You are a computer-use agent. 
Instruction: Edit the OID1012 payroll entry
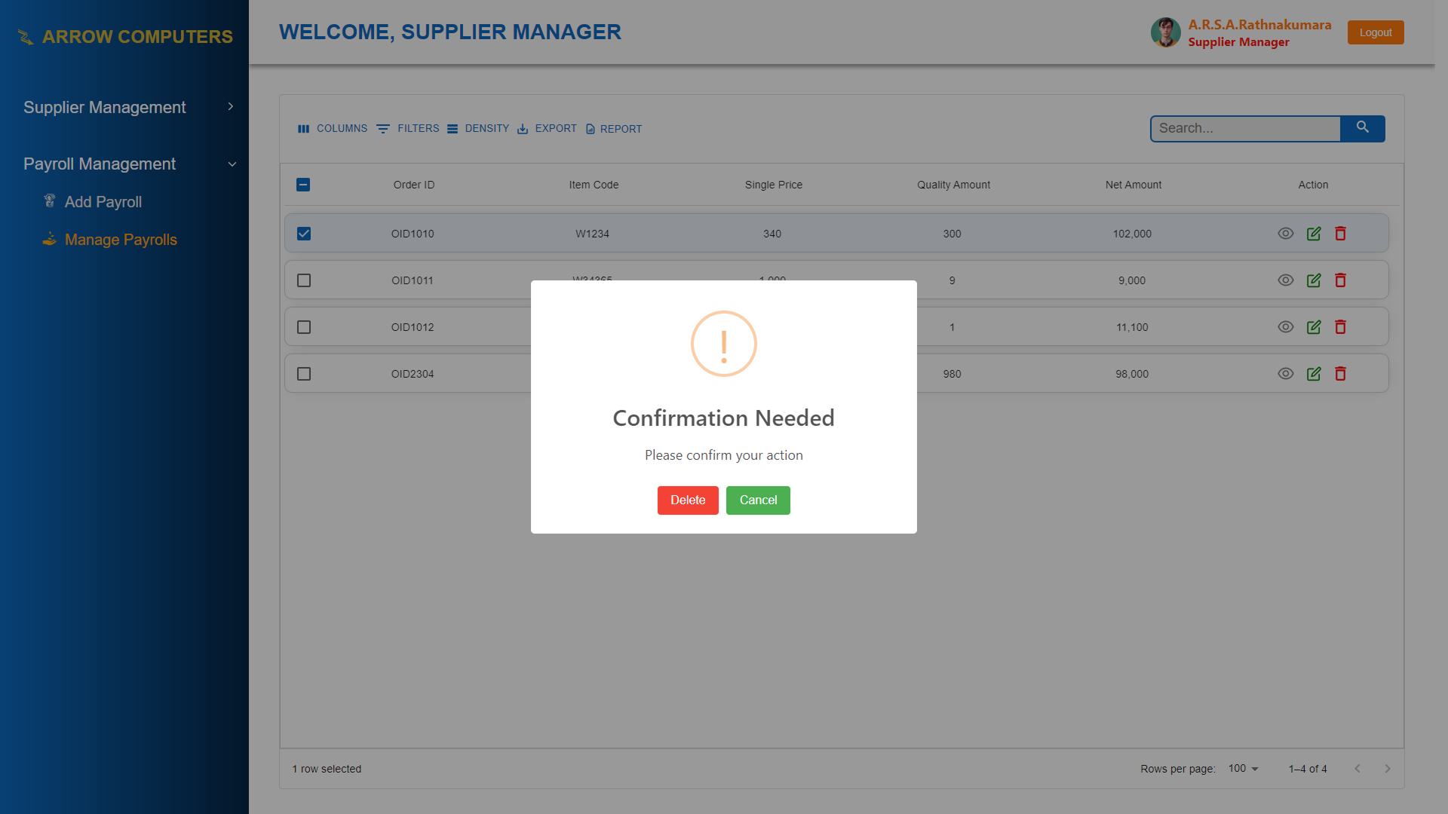[x=1314, y=327]
